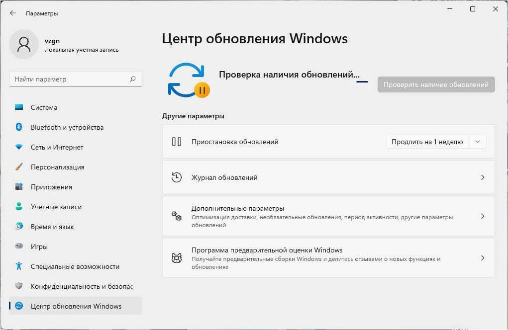This screenshot has width=508, height=330.
Task: Click Локальная учетная запись text
Action: tap(82, 50)
